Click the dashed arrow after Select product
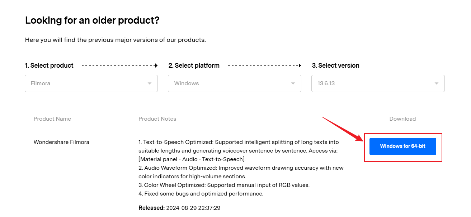This screenshot has height=217, width=471. click(120, 66)
